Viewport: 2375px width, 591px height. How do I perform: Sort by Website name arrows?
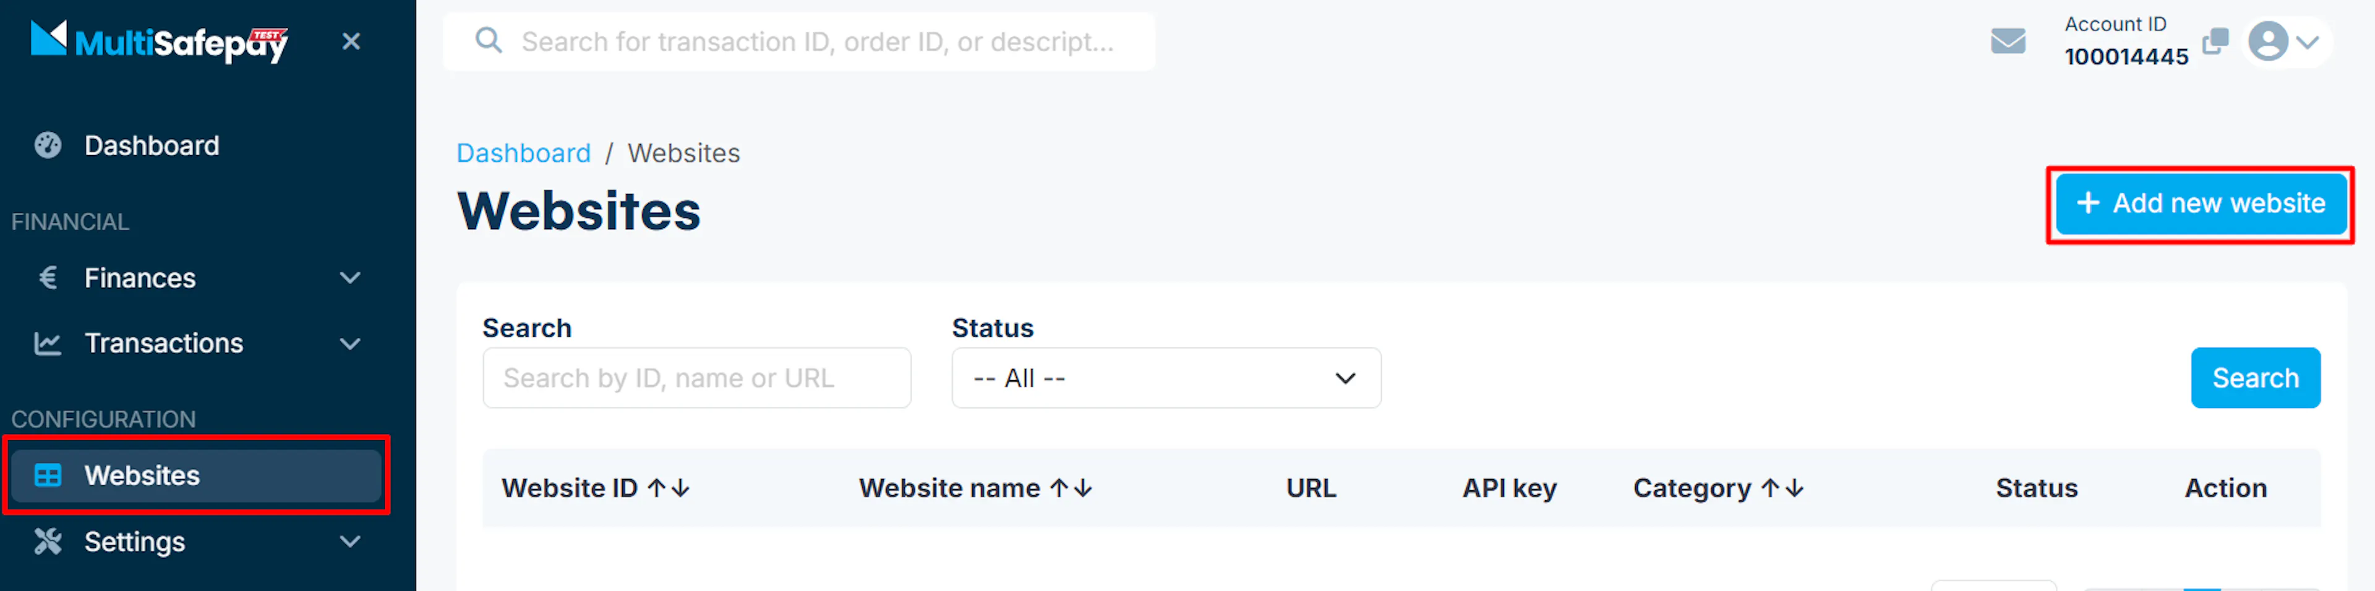1071,488
